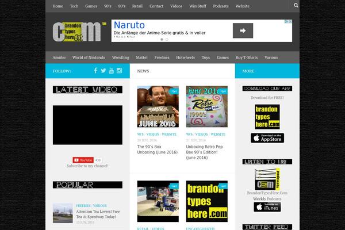Open the toy display post thumbnail
Screen dimensions: 345x230
(158, 201)
